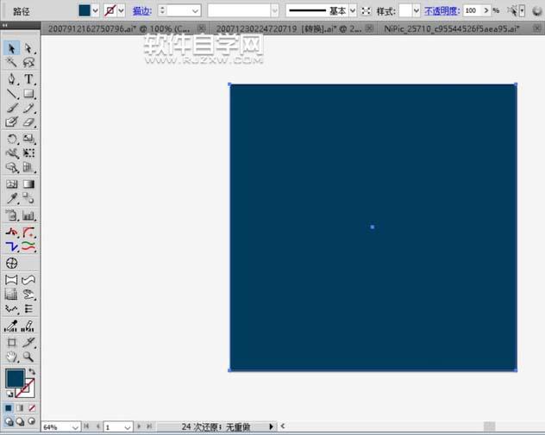Close the NiPic_25710 document tab
Image resolution: width=545 pixels, height=435 pixels.
pos(537,28)
